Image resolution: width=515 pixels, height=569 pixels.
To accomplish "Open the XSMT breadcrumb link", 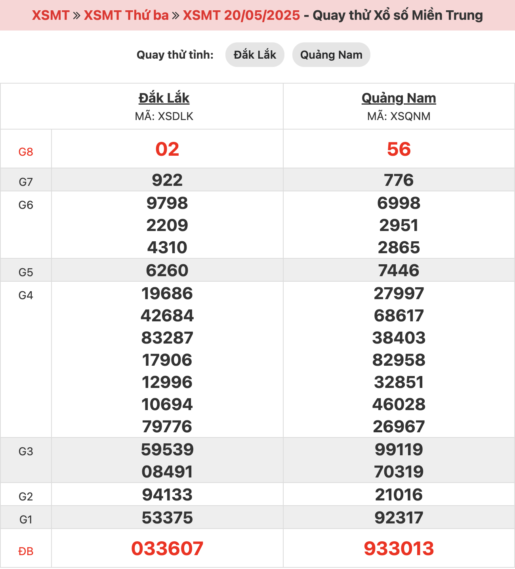I will tap(51, 15).
